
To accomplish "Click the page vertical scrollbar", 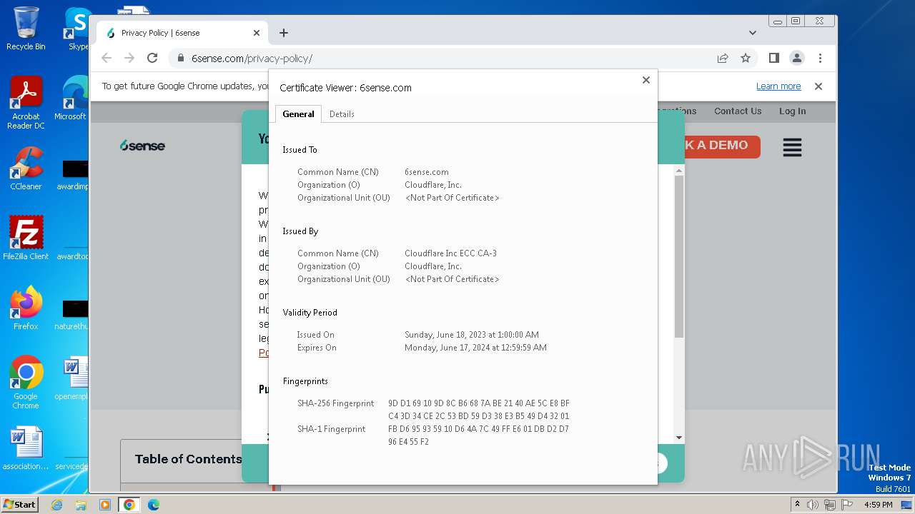I will click(x=679, y=257).
